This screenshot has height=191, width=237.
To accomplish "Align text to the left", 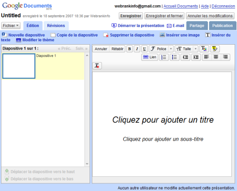I will (207, 57).
